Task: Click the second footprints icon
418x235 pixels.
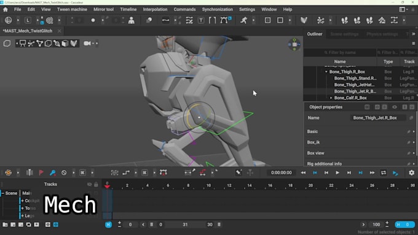Action: (x=357, y=20)
